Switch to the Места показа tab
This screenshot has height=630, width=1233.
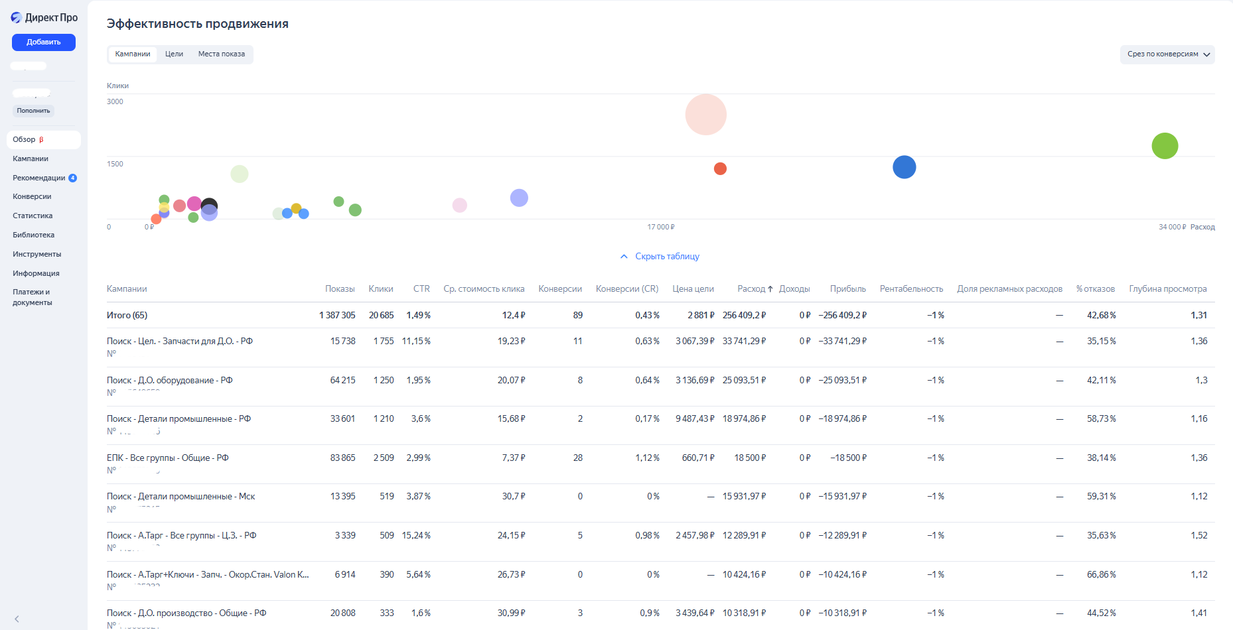[x=221, y=54]
